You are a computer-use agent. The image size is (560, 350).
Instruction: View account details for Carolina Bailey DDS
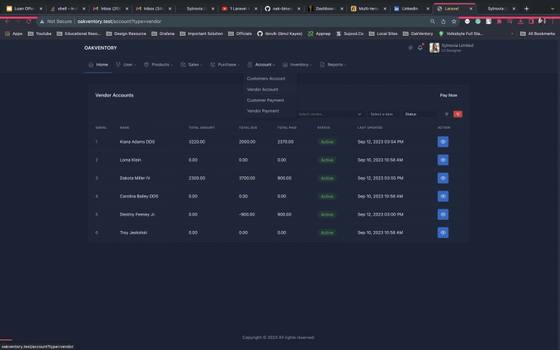[443, 196]
